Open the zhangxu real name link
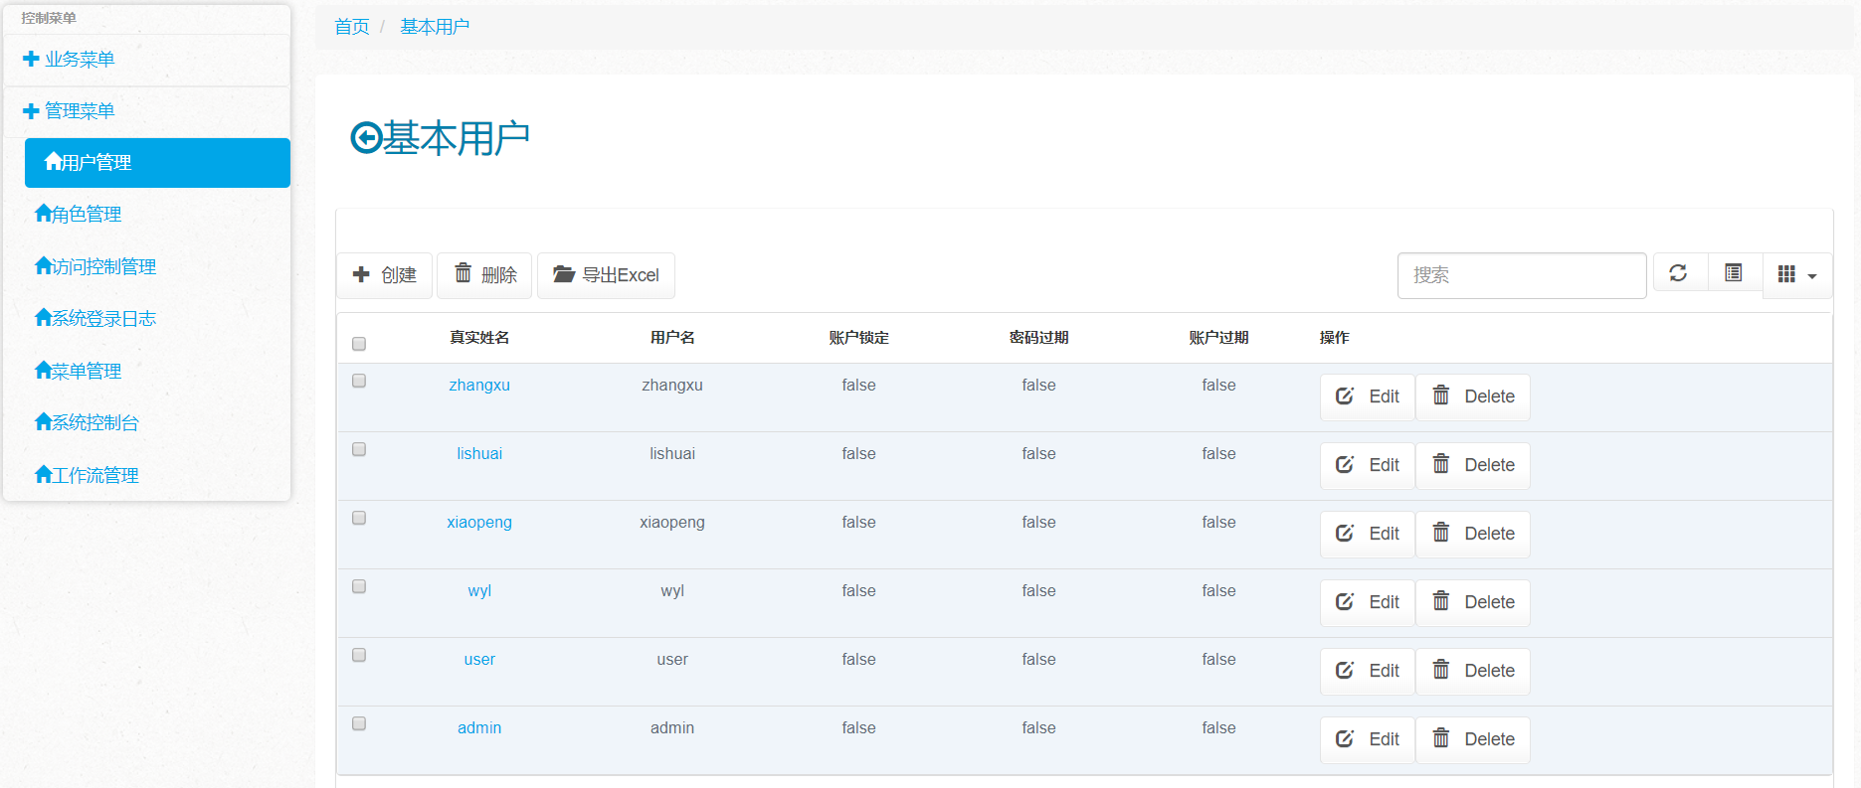Screen dimensions: 1861x788 tap(479, 386)
